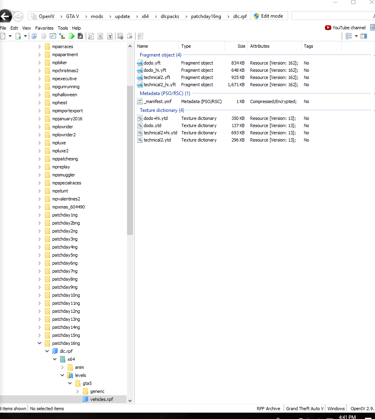Open the Tools menu
The width and height of the screenshot is (375, 419).
pos(63,28)
